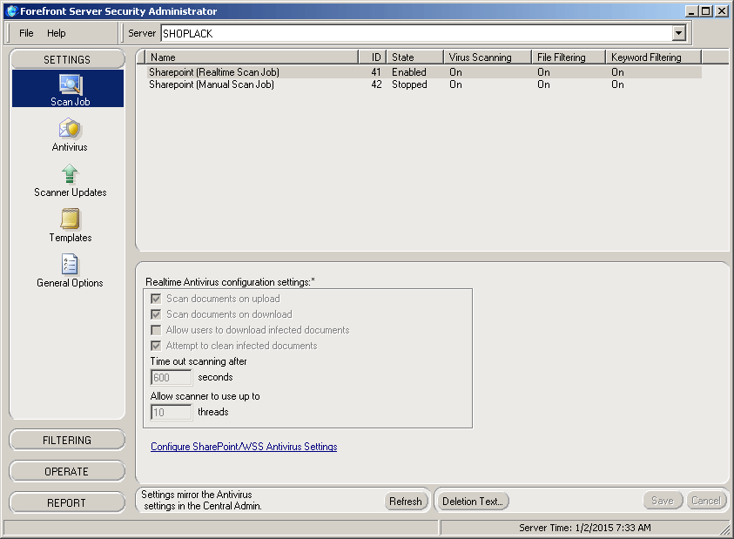This screenshot has height=539, width=734.
Task: Sort by the ID column header
Action: 373,57
